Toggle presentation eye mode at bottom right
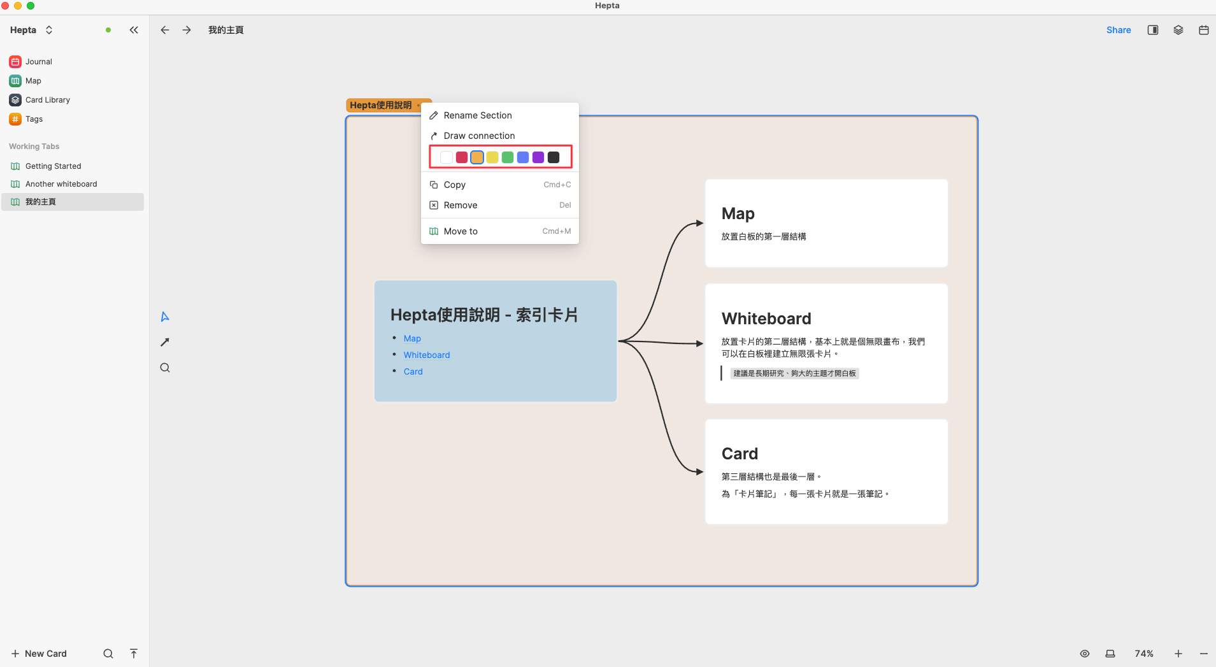Viewport: 1216px width, 667px height. tap(1084, 654)
